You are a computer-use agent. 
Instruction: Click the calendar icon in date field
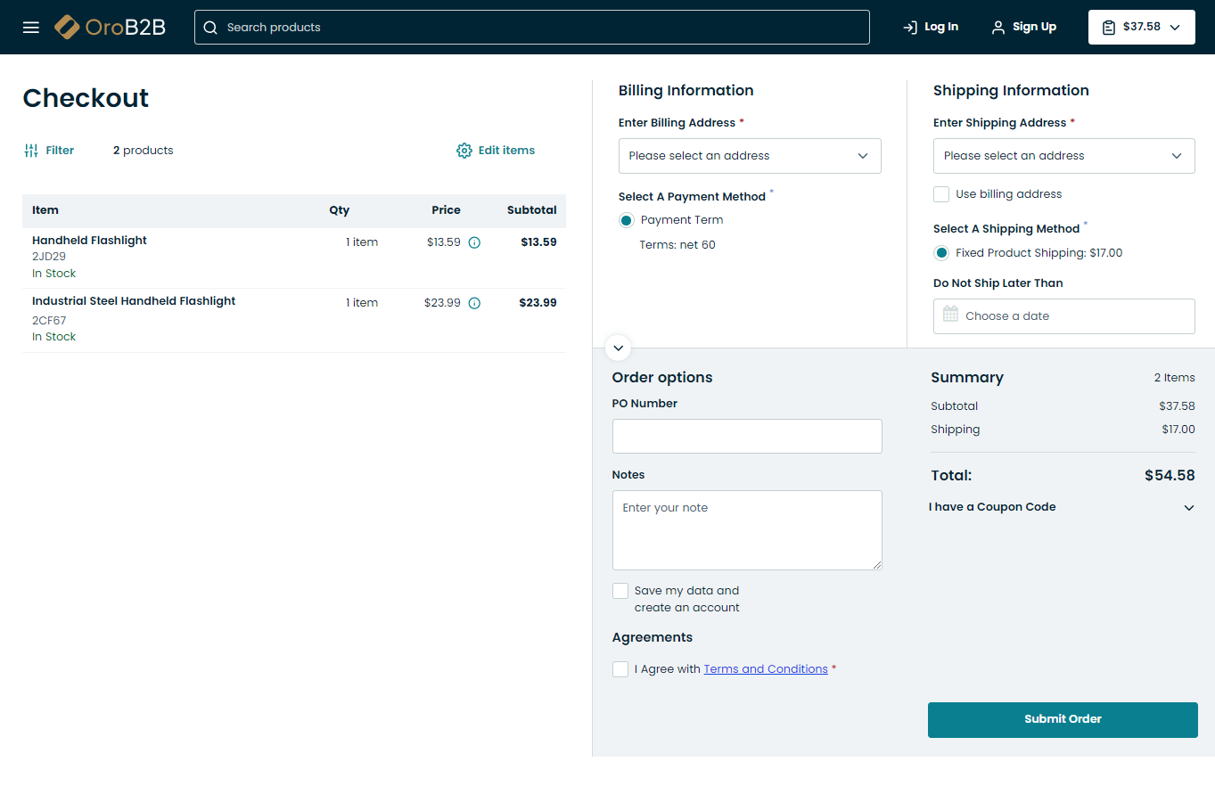(950, 315)
